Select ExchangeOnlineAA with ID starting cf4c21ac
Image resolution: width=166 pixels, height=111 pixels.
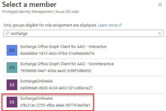point(36,99)
